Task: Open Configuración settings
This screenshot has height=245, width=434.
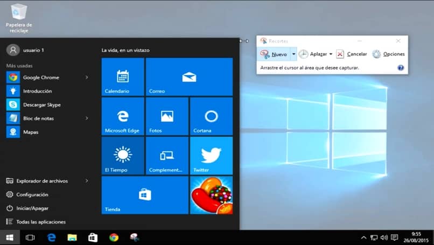Action: click(x=27, y=194)
